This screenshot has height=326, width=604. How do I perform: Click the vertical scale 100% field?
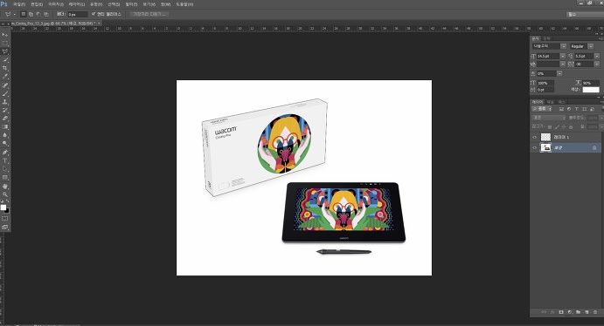(545, 83)
